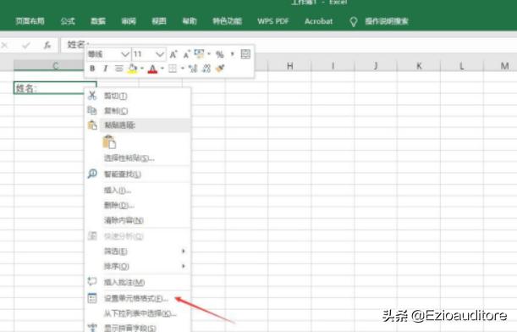The height and width of the screenshot is (332, 517).
Task: Choose 删除(D)... from the context menu
Action: [138, 205]
